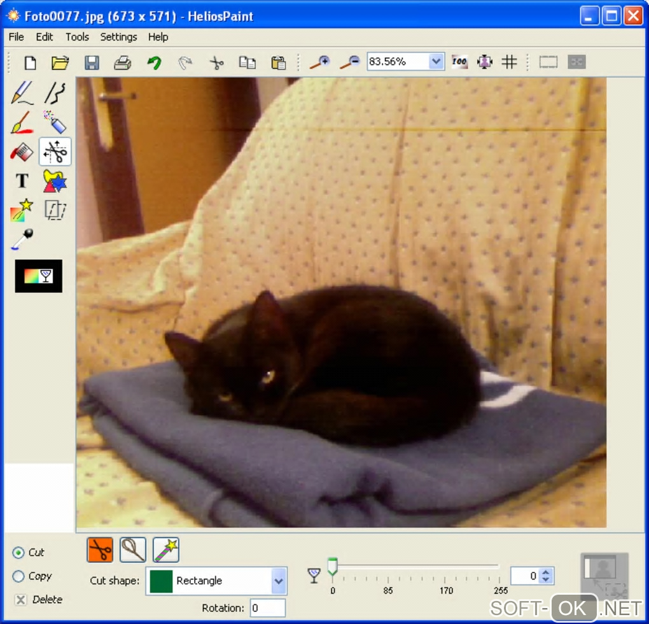Decrease the transparency value spinner
This screenshot has height=624, width=649.
pyautogui.click(x=546, y=579)
